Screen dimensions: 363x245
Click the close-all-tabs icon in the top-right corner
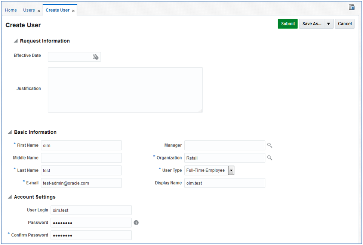click(x=352, y=7)
